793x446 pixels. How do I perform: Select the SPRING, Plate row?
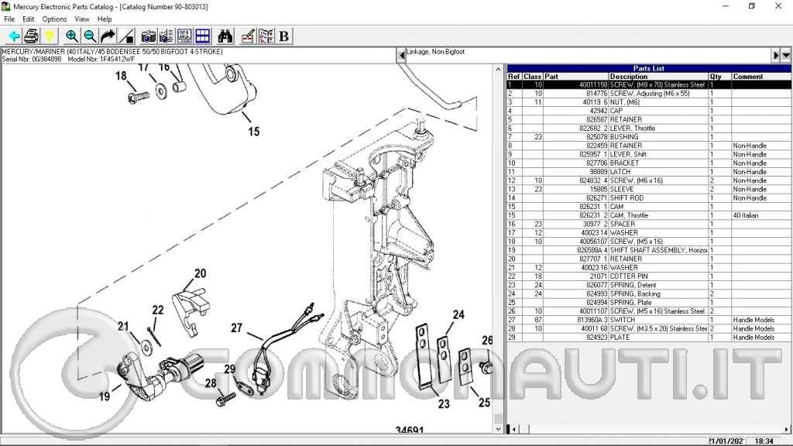649,303
